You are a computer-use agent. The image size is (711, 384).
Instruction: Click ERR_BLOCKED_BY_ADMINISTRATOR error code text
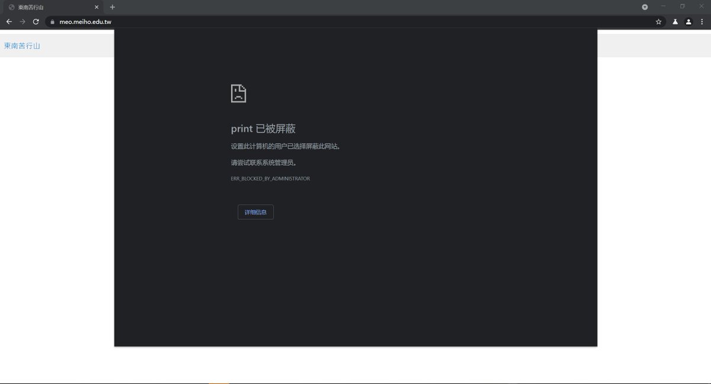tap(270, 178)
